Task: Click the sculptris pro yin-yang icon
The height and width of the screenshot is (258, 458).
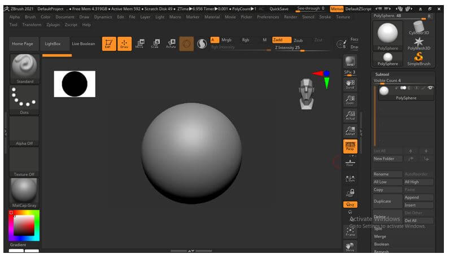Action: [x=202, y=44]
